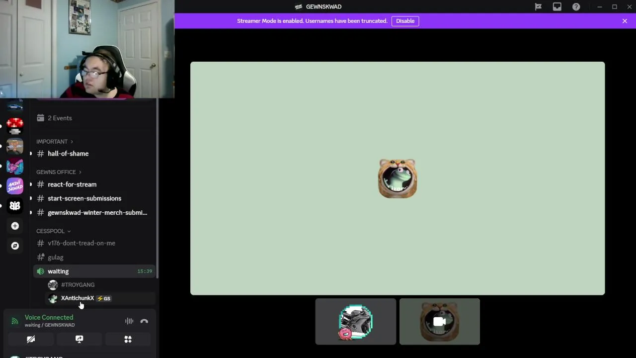Image resolution: width=636 pixels, height=358 pixels.
Task: Open the gewnskwad-winter-merch-submi... channel
Action: click(x=94, y=212)
